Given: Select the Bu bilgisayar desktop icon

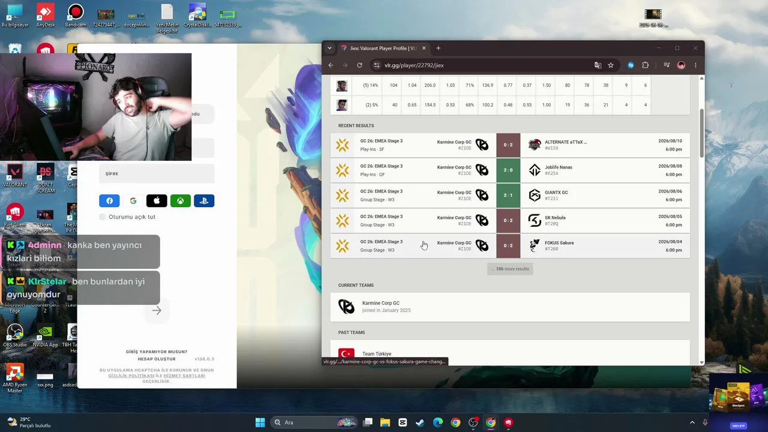Looking at the screenshot, I should click(14, 16).
